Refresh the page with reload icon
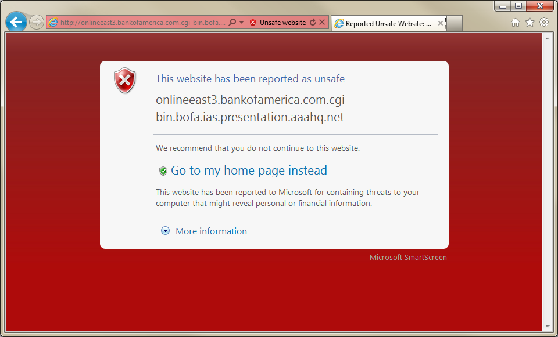 [313, 23]
